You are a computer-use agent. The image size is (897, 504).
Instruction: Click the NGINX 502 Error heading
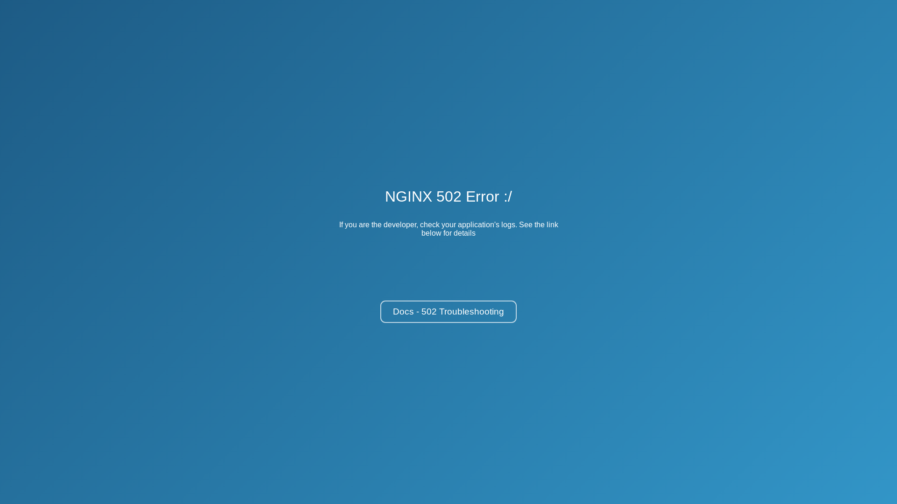coord(448,196)
